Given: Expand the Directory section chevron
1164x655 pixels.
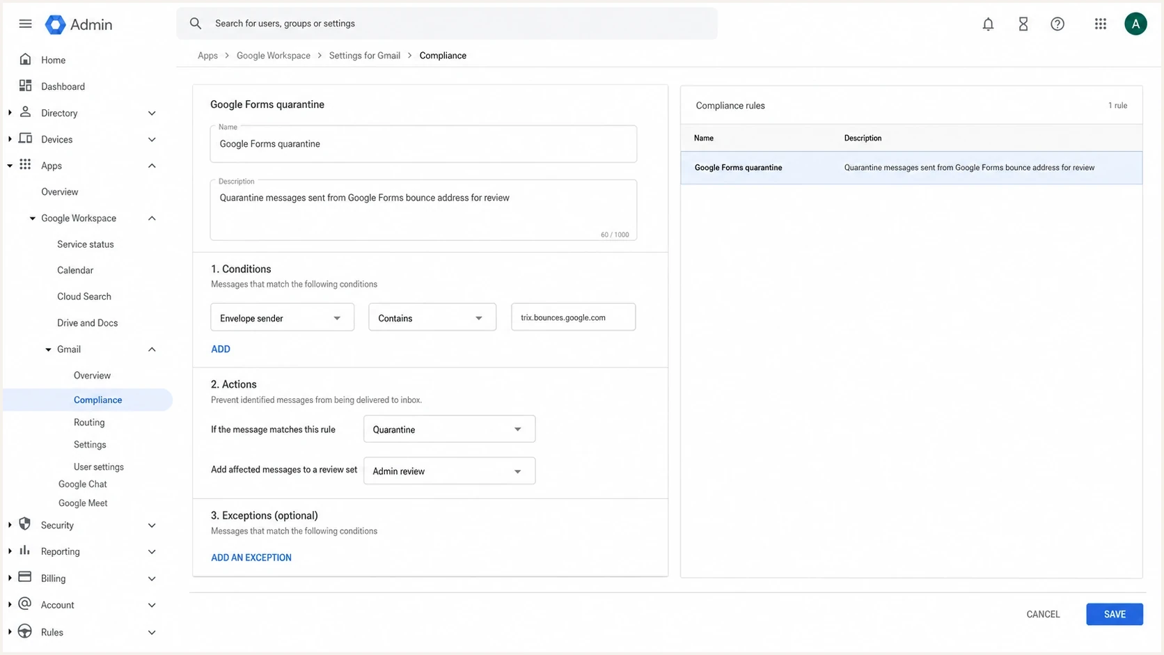Looking at the screenshot, I should pyautogui.click(x=152, y=113).
